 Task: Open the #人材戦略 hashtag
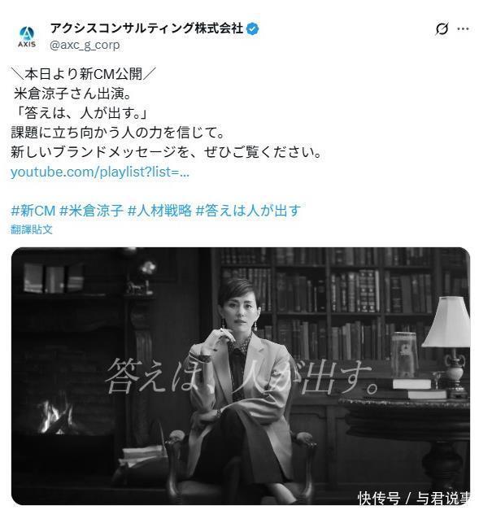tap(160, 211)
